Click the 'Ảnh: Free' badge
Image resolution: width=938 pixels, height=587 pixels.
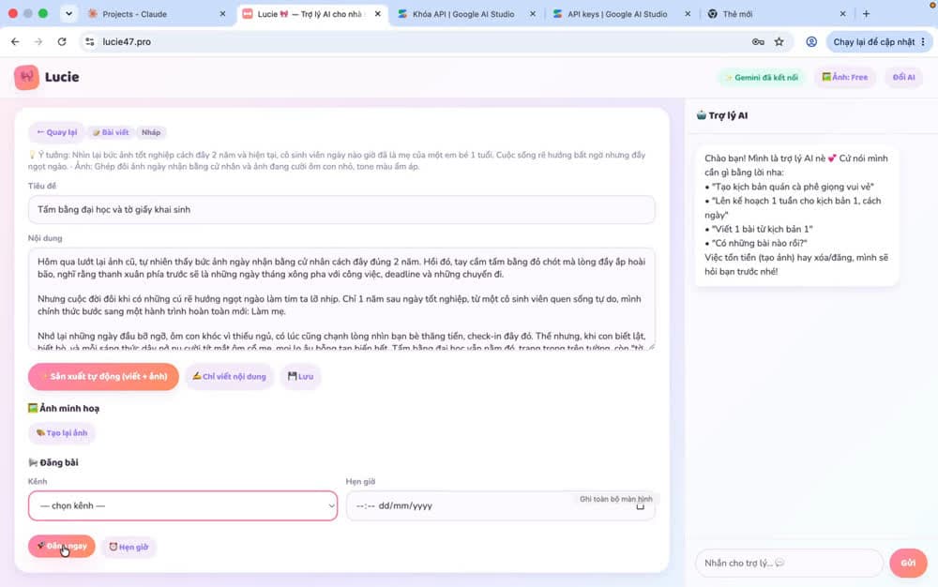(845, 77)
